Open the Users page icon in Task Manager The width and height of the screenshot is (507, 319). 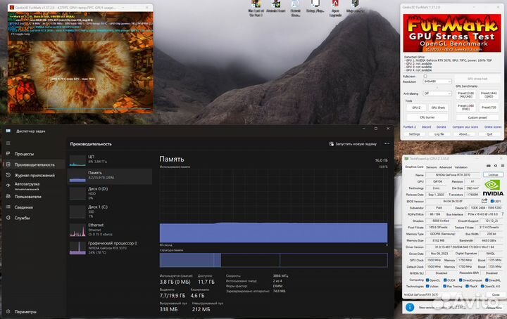tap(8, 197)
